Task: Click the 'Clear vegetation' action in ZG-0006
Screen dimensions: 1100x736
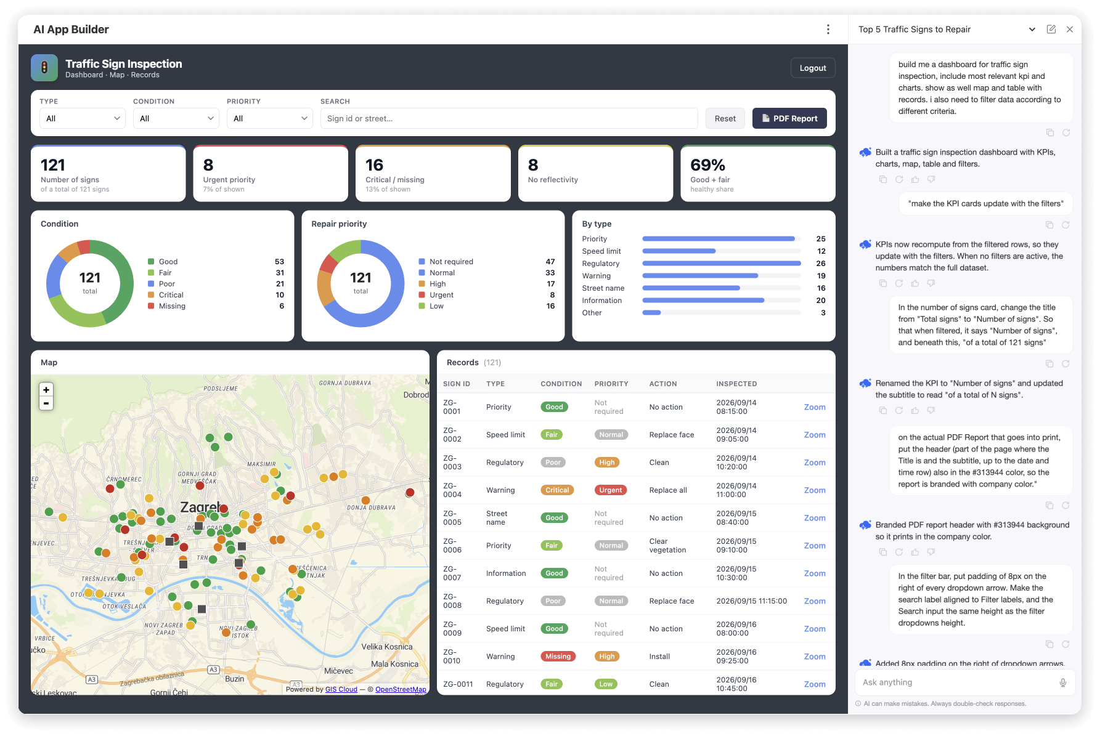Action: pos(667,546)
